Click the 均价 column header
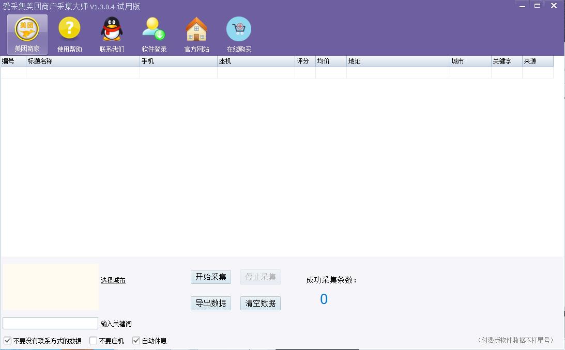 (x=331, y=61)
